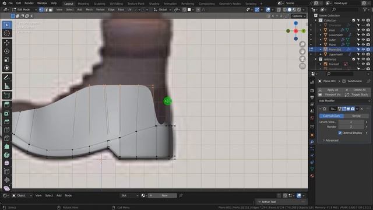The height and width of the screenshot is (210, 373).
Task: Select the Simple subdivision type
Action: (356, 116)
